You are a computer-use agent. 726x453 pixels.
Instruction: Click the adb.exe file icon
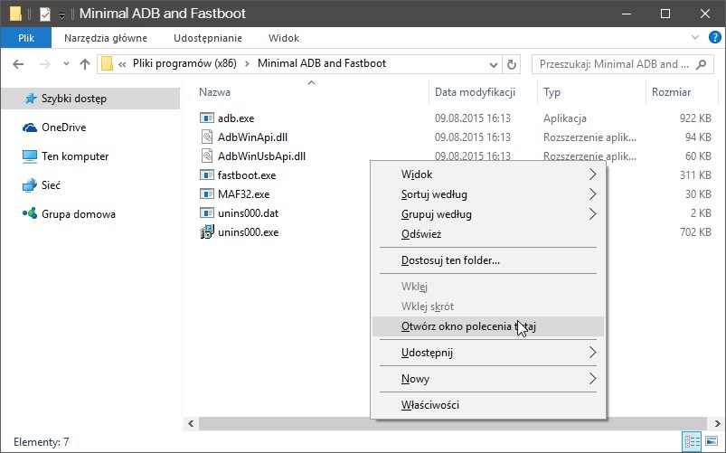tap(206, 118)
